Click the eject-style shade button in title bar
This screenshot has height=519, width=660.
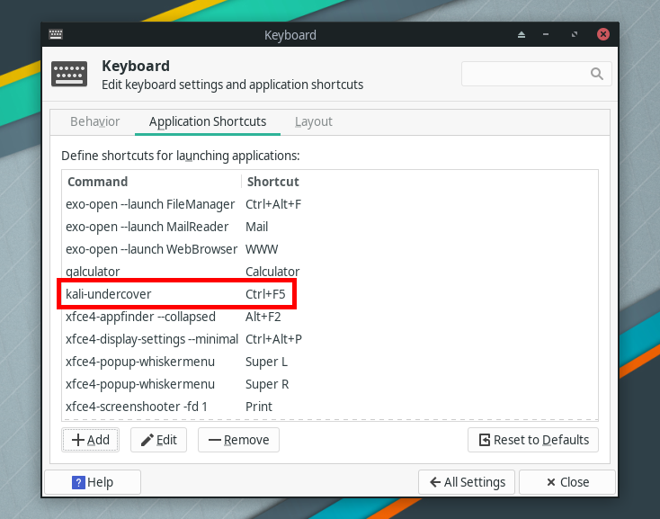click(x=522, y=34)
